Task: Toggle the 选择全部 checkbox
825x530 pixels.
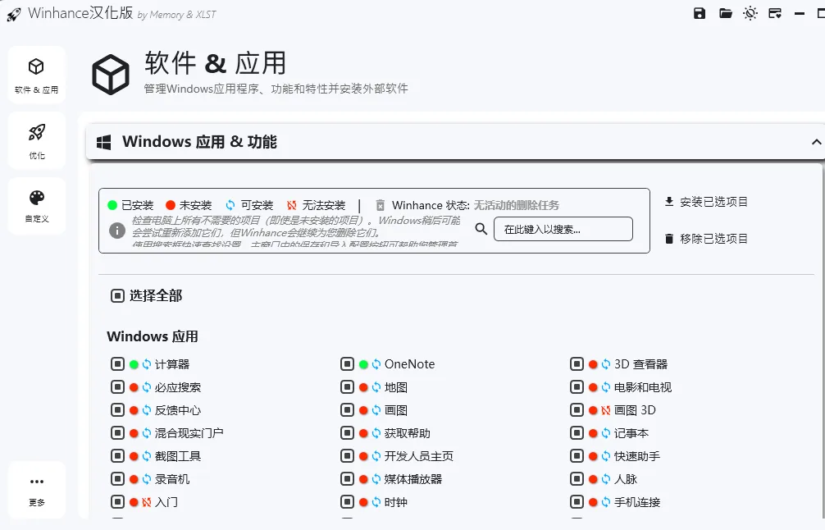Action: pos(117,296)
